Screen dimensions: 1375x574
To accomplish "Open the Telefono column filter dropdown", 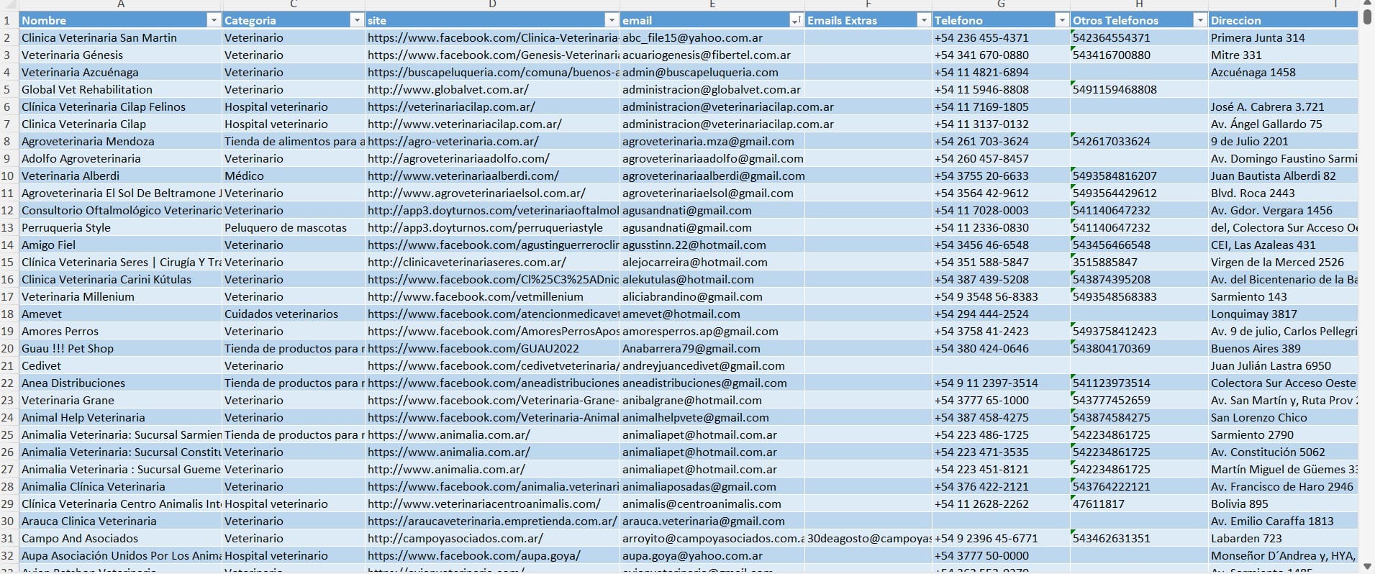I will pos(1061,20).
